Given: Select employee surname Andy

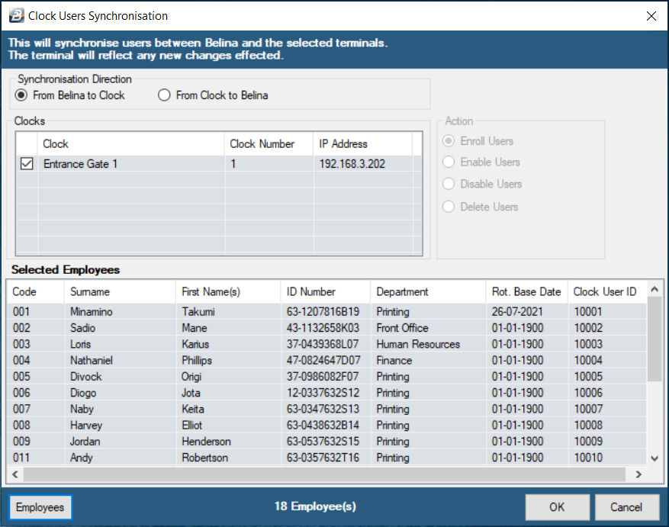Looking at the screenshot, I should [x=82, y=458].
